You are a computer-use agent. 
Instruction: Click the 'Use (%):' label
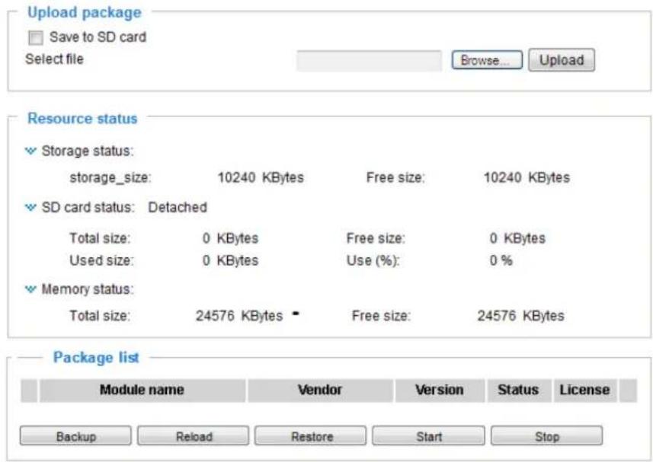click(373, 261)
